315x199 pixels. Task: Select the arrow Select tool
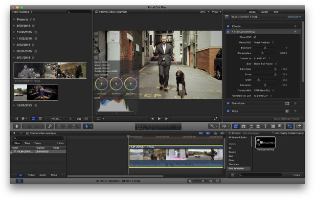coord(87,127)
